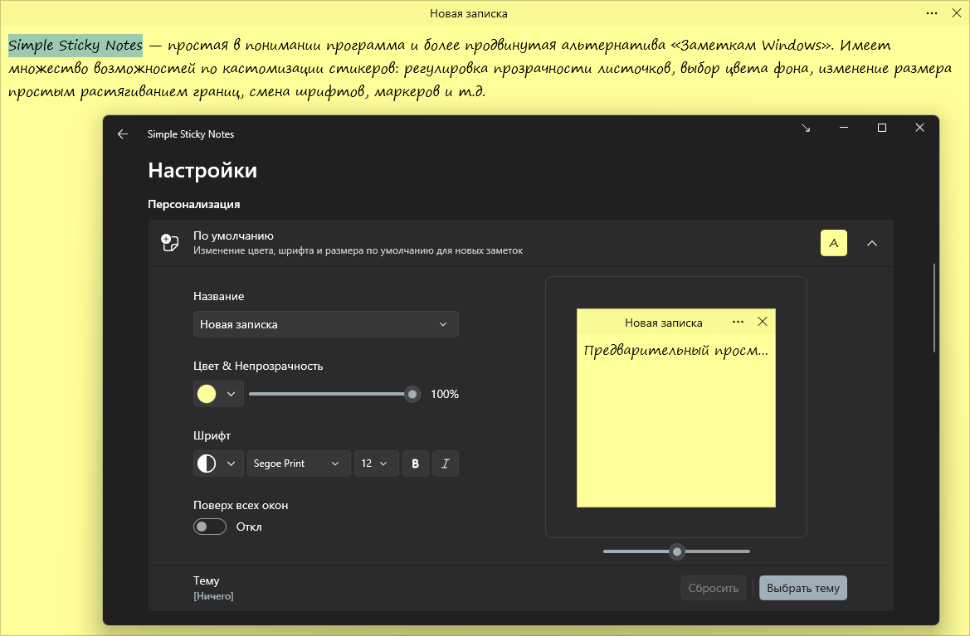Go back with the arrow in Simple Sticky Notes
The width and height of the screenshot is (970, 636).
point(123,134)
